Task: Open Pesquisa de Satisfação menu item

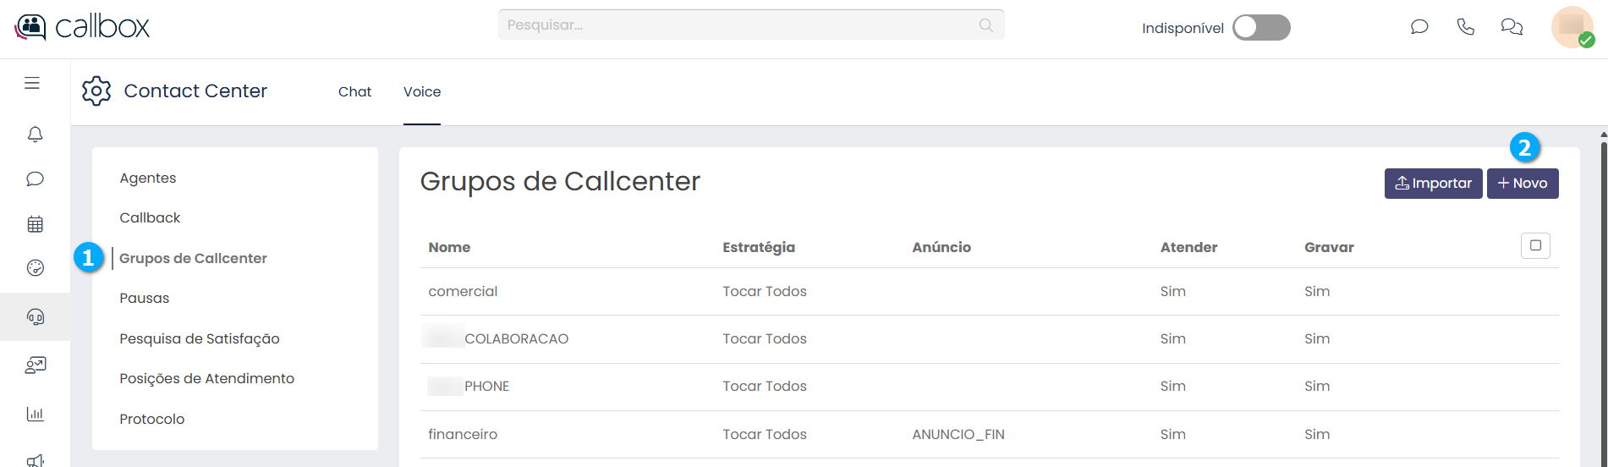Action: coord(200,339)
